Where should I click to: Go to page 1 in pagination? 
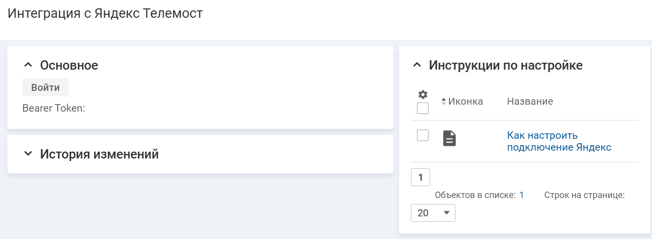pyautogui.click(x=420, y=177)
